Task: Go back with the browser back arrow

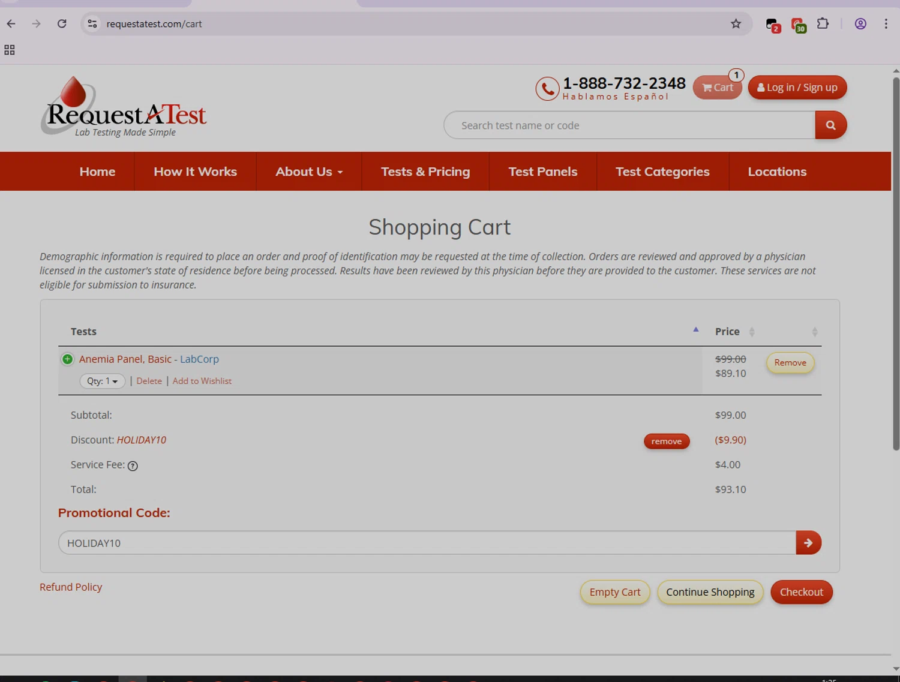Action: tap(11, 24)
